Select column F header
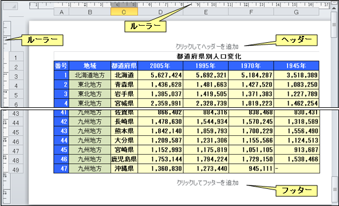This screenshot has height=206, width=339. [251, 12]
